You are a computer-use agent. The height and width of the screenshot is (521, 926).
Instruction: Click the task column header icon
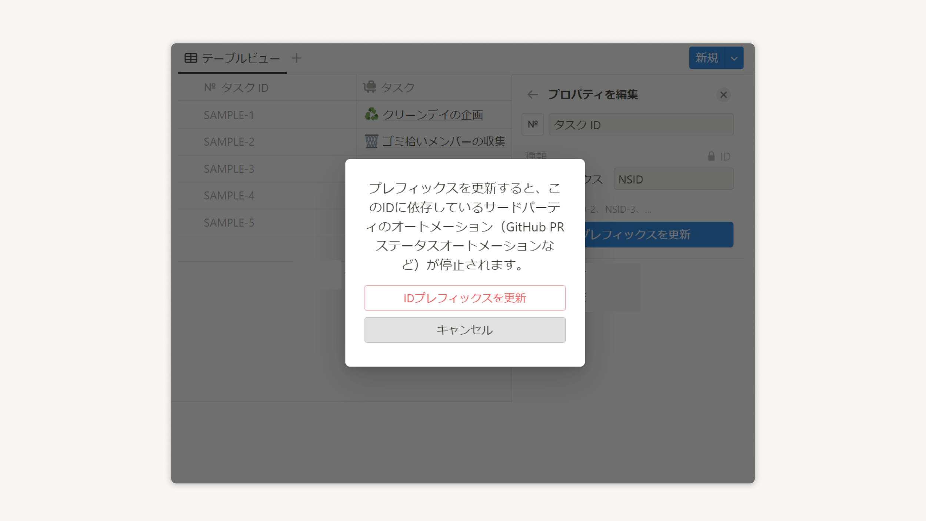coord(370,87)
